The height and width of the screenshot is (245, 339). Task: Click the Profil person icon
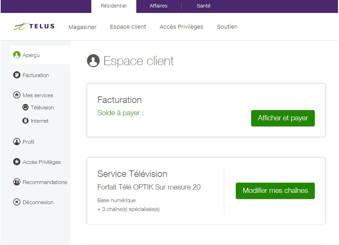[17, 142]
